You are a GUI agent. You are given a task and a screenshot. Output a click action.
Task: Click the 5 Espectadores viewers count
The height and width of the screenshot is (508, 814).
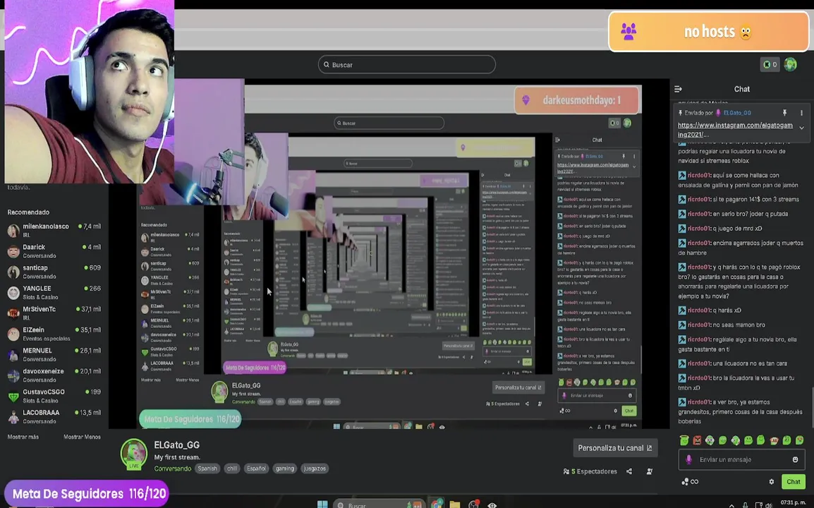(590, 471)
